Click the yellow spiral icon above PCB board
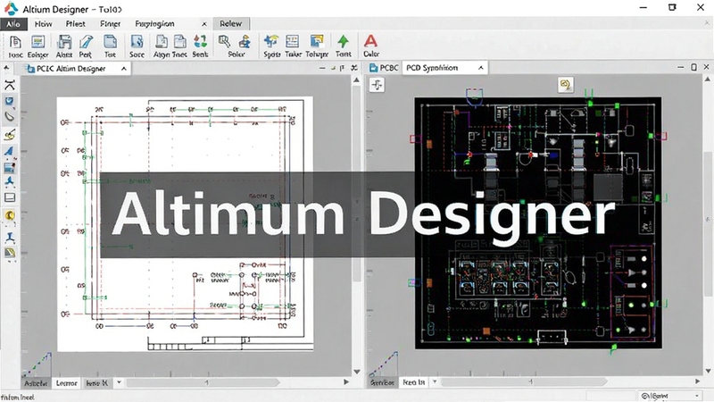 [565, 85]
